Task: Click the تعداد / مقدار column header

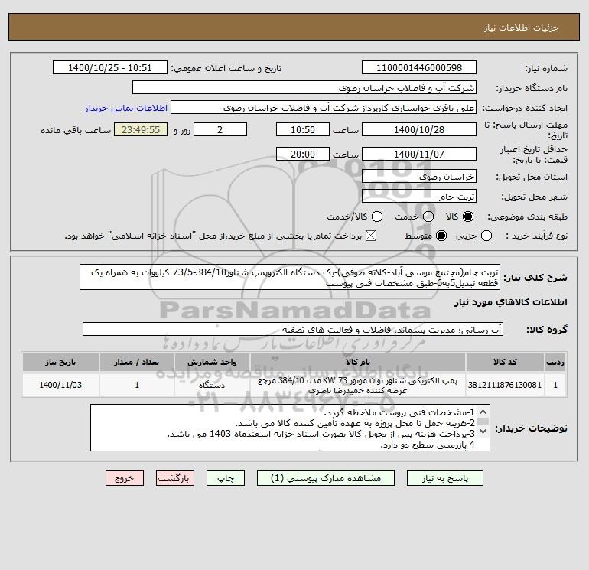Action: coord(137,362)
